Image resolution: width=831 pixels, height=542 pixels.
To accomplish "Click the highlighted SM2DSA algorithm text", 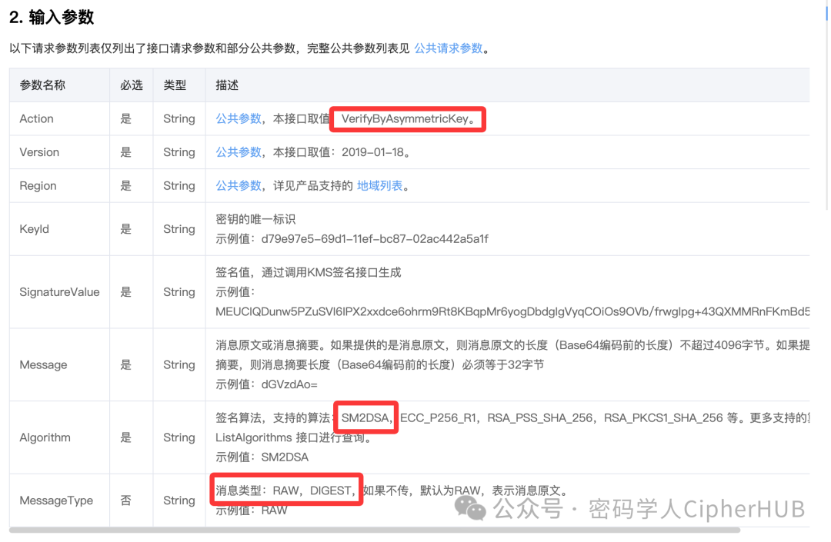I will 365,417.
